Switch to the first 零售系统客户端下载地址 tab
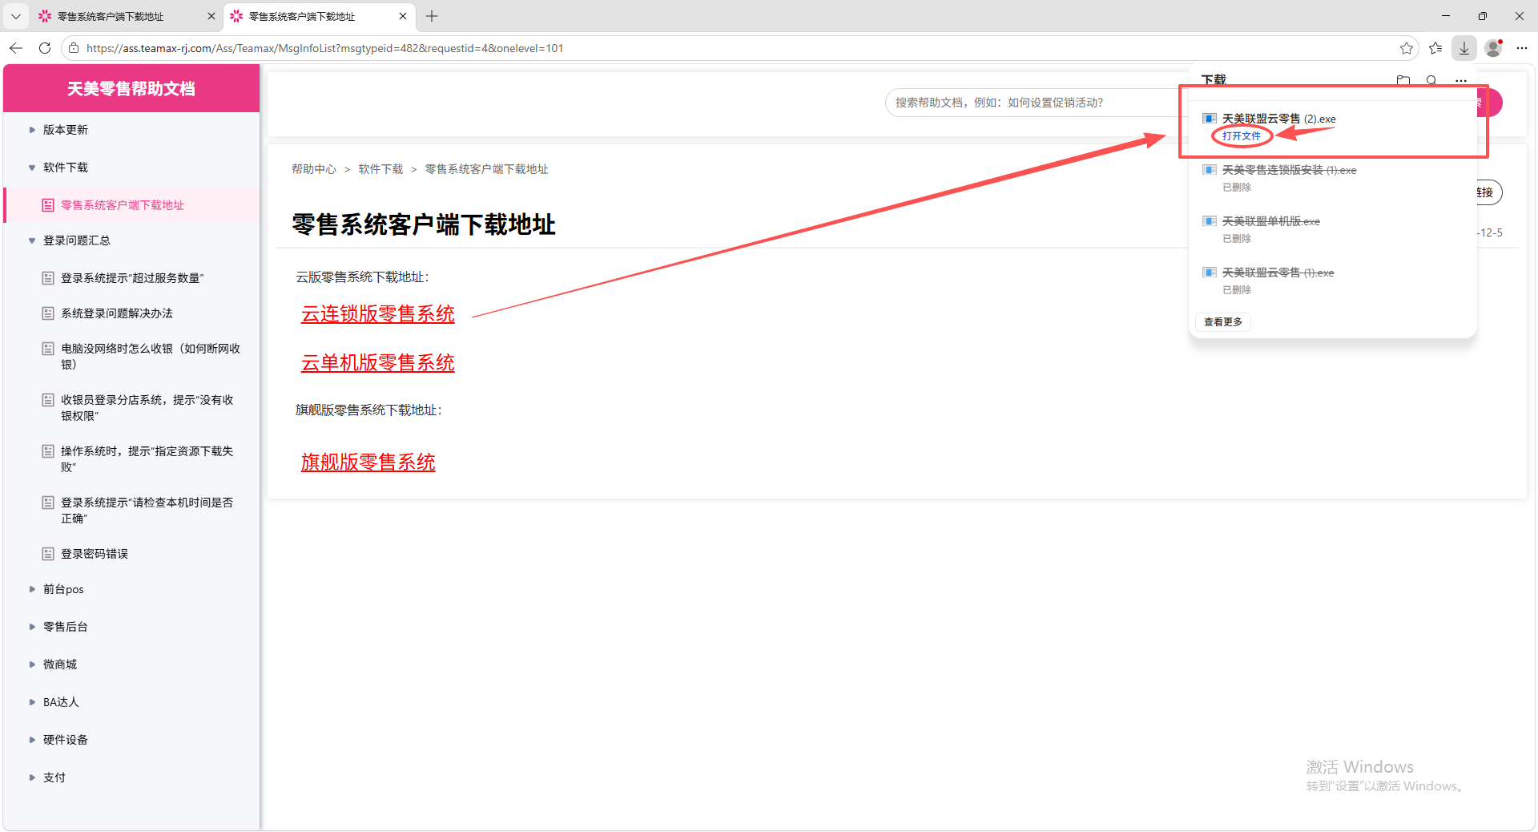 click(127, 16)
